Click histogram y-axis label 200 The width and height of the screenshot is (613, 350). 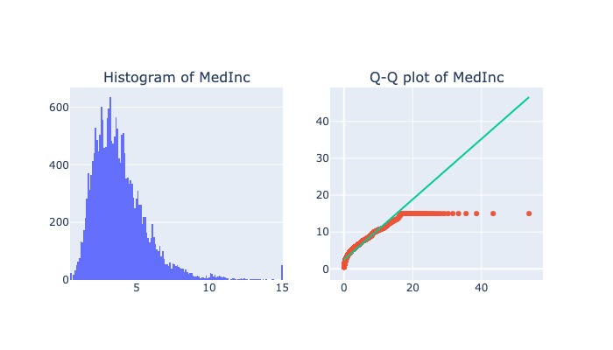[x=59, y=222]
